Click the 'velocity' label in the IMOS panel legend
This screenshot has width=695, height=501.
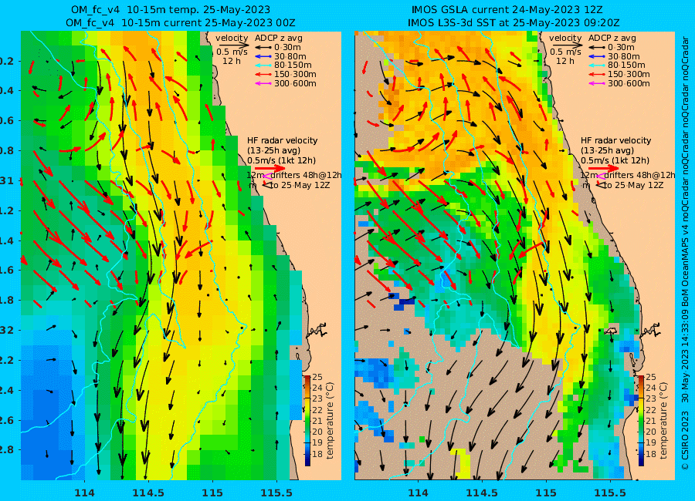click(x=565, y=38)
